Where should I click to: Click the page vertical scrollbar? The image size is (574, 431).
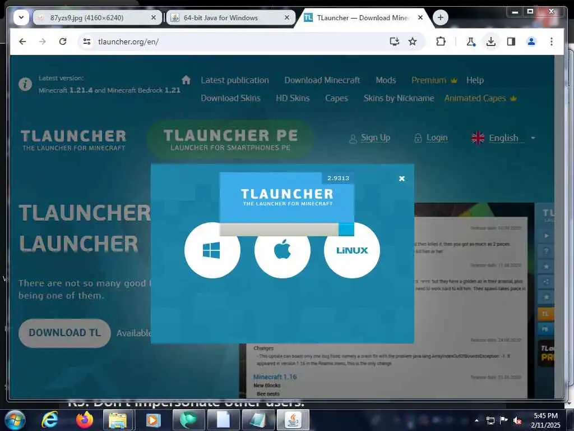click(559, 227)
